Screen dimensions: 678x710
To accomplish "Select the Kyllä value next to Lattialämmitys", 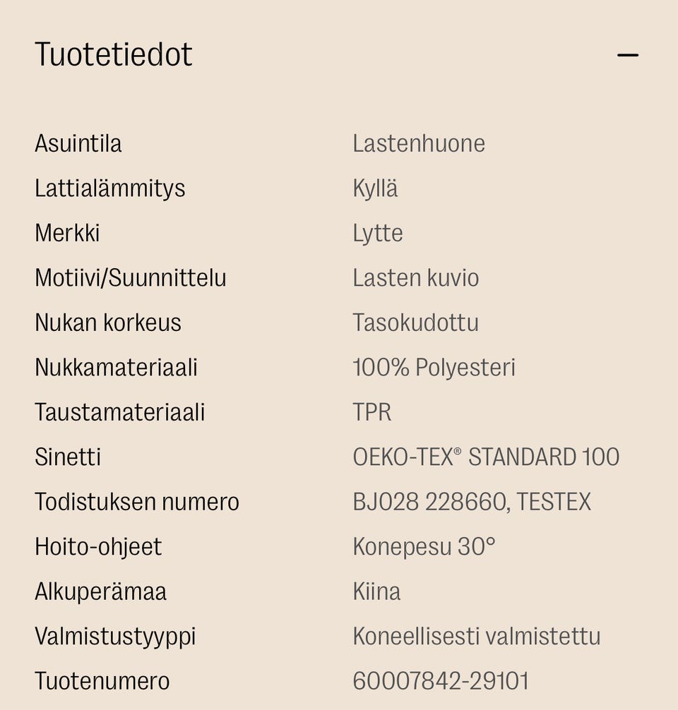I will (x=375, y=188).
